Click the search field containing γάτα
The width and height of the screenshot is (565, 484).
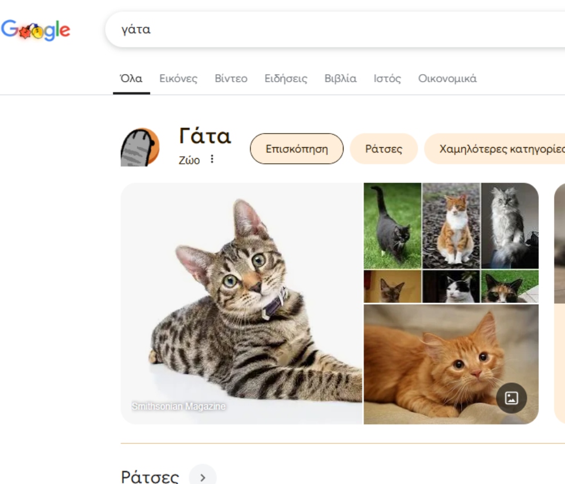click(331, 30)
